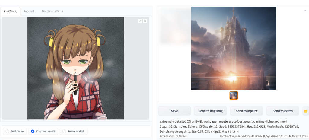Image resolution: width=309 pixels, height=140 pixels.
Task: Select the Crop and resize option
Action: tap(43, 131)
